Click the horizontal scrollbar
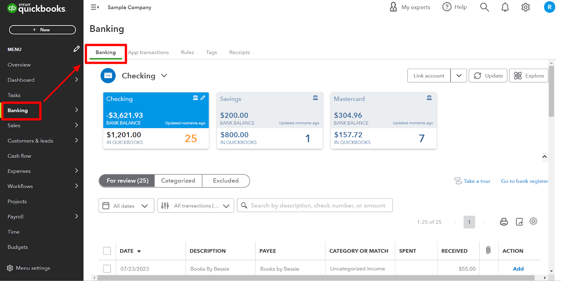The width and height of the screenshot is (561, 281). pyautogui.click(x=316, y=278)
